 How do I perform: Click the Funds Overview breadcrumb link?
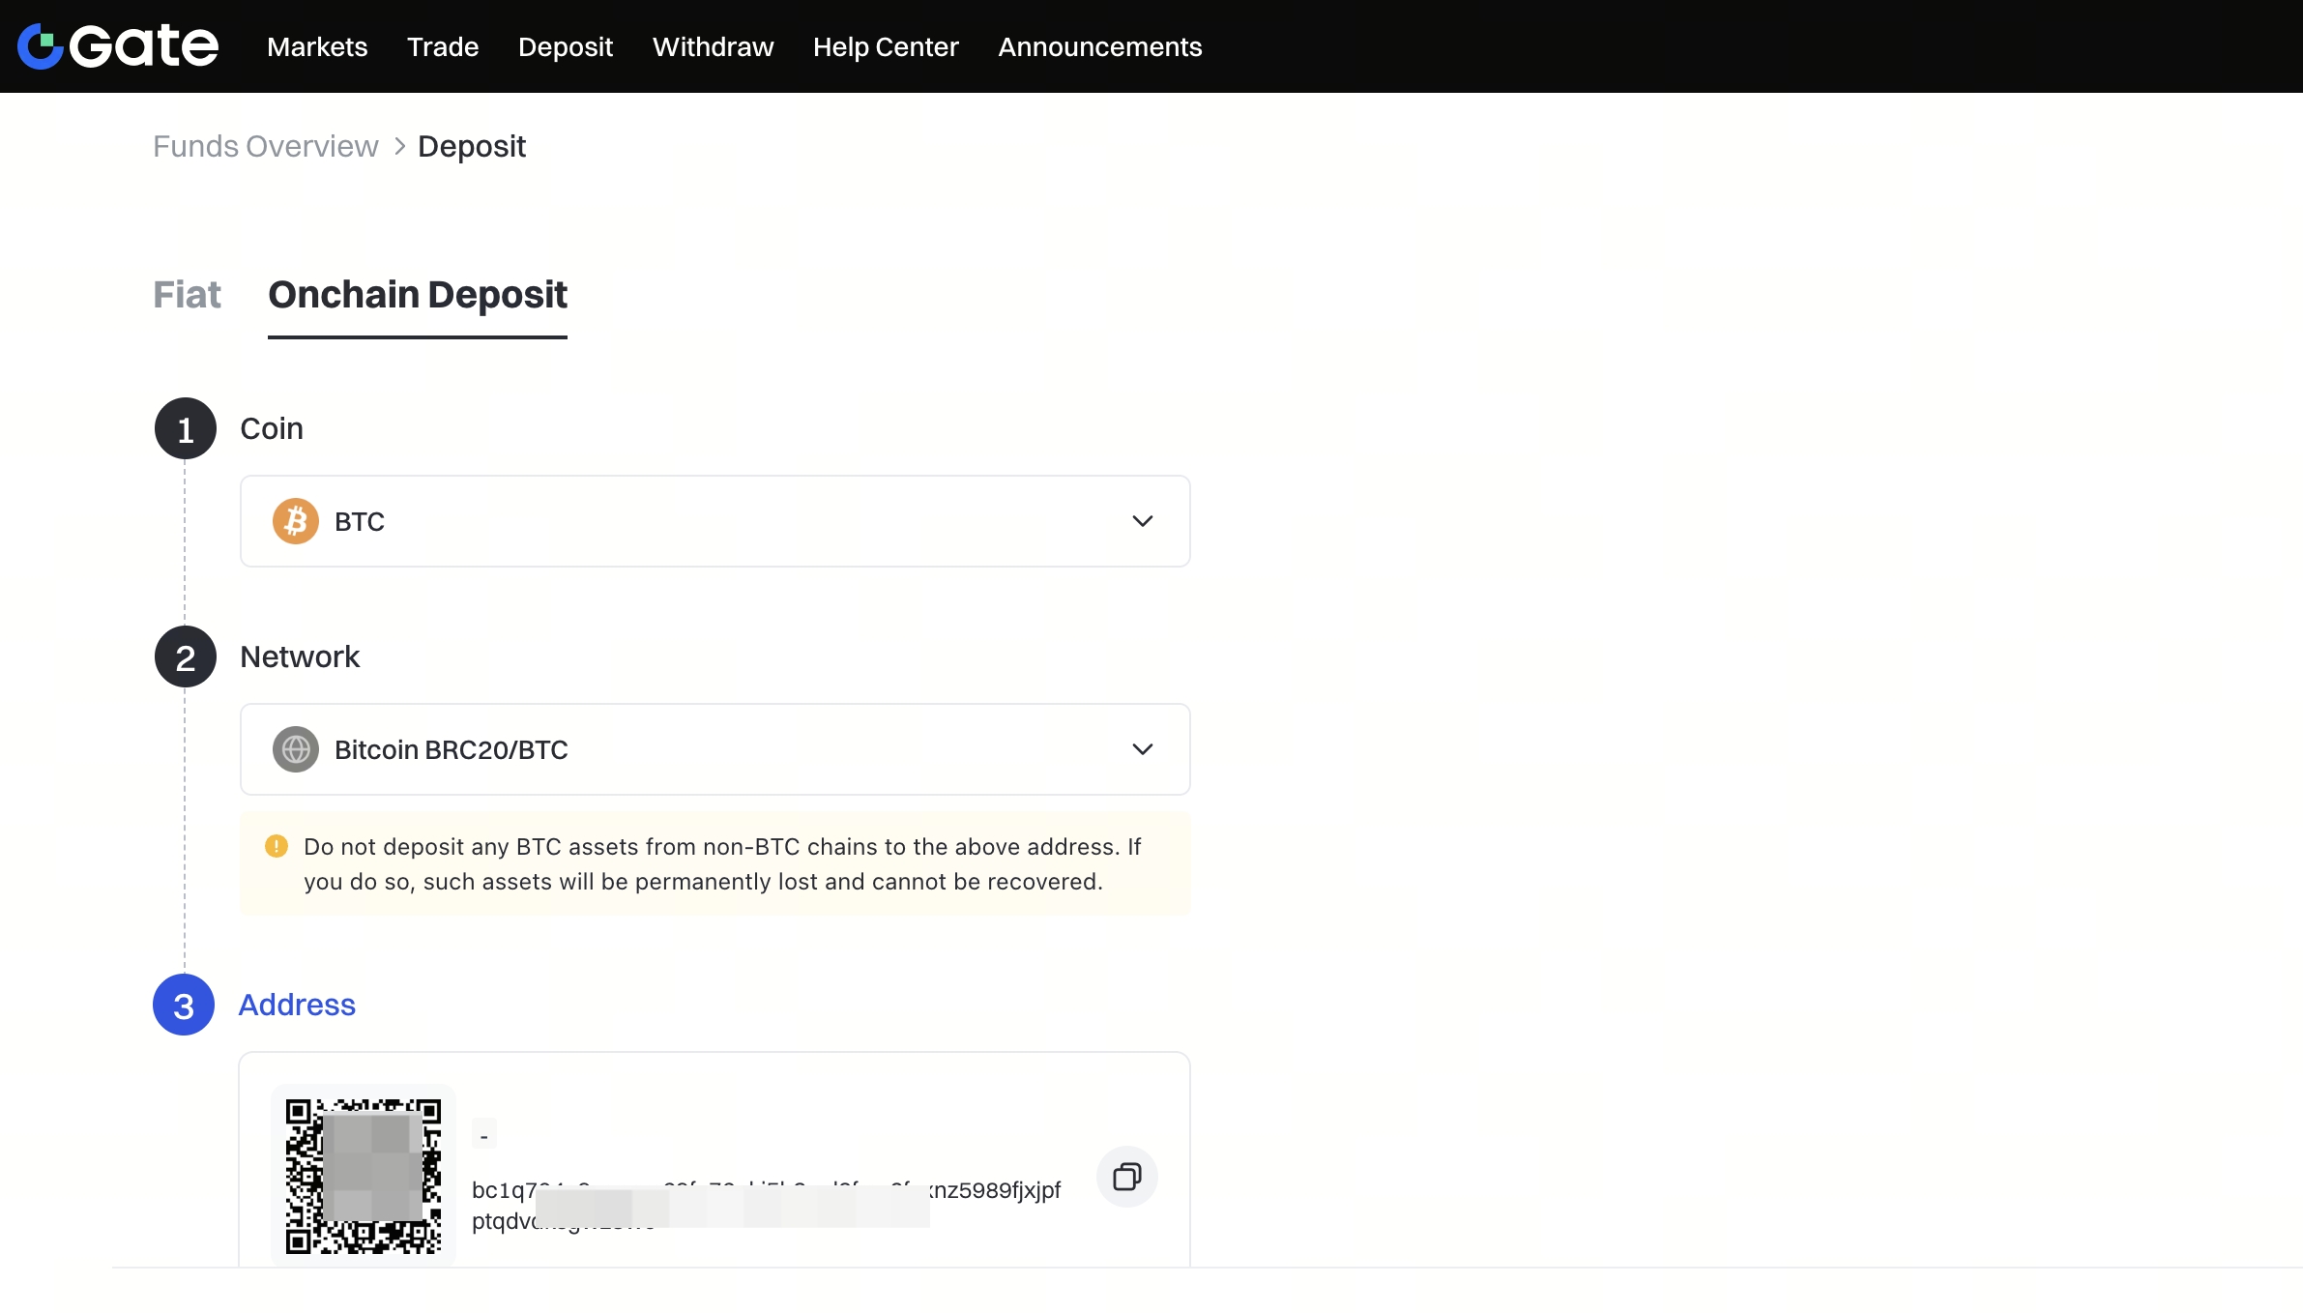(265, 146)
